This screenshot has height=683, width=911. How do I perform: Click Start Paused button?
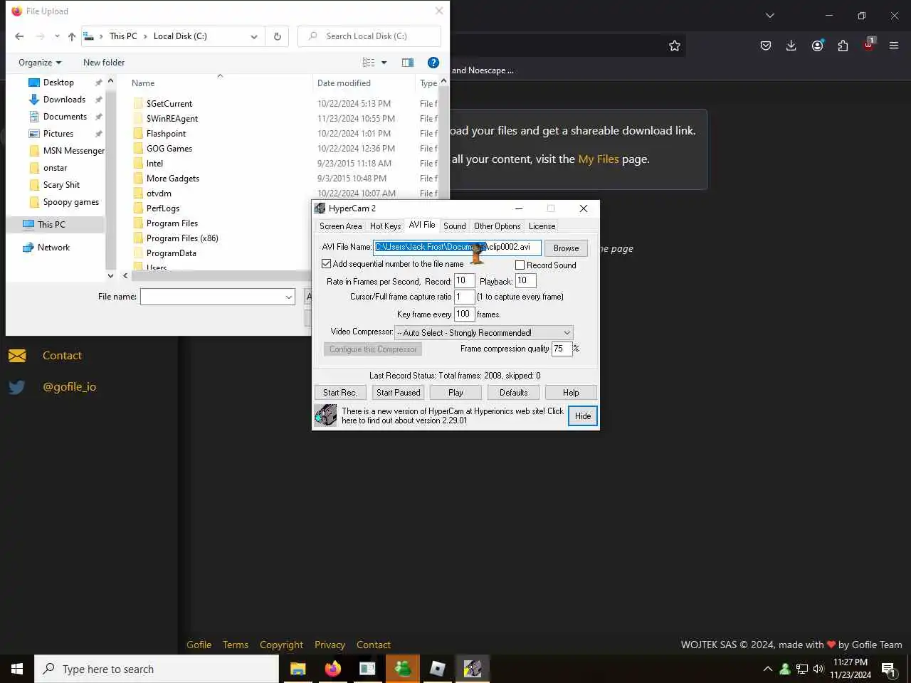(x=399, y=393)
